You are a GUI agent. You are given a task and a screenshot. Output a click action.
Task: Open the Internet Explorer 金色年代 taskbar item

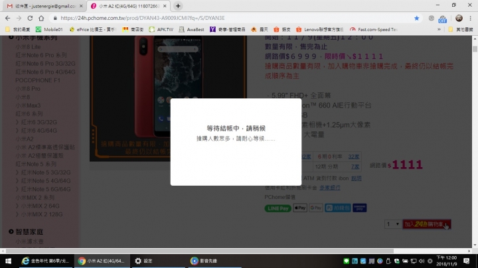tap(46, 261)
